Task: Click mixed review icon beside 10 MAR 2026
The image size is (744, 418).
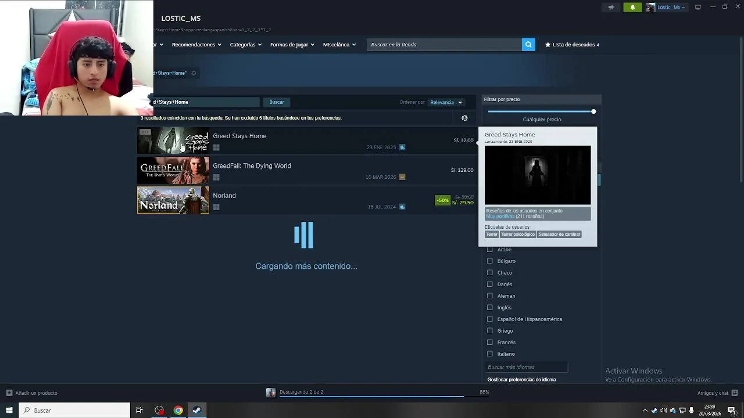Action: (x=402, y=177)
